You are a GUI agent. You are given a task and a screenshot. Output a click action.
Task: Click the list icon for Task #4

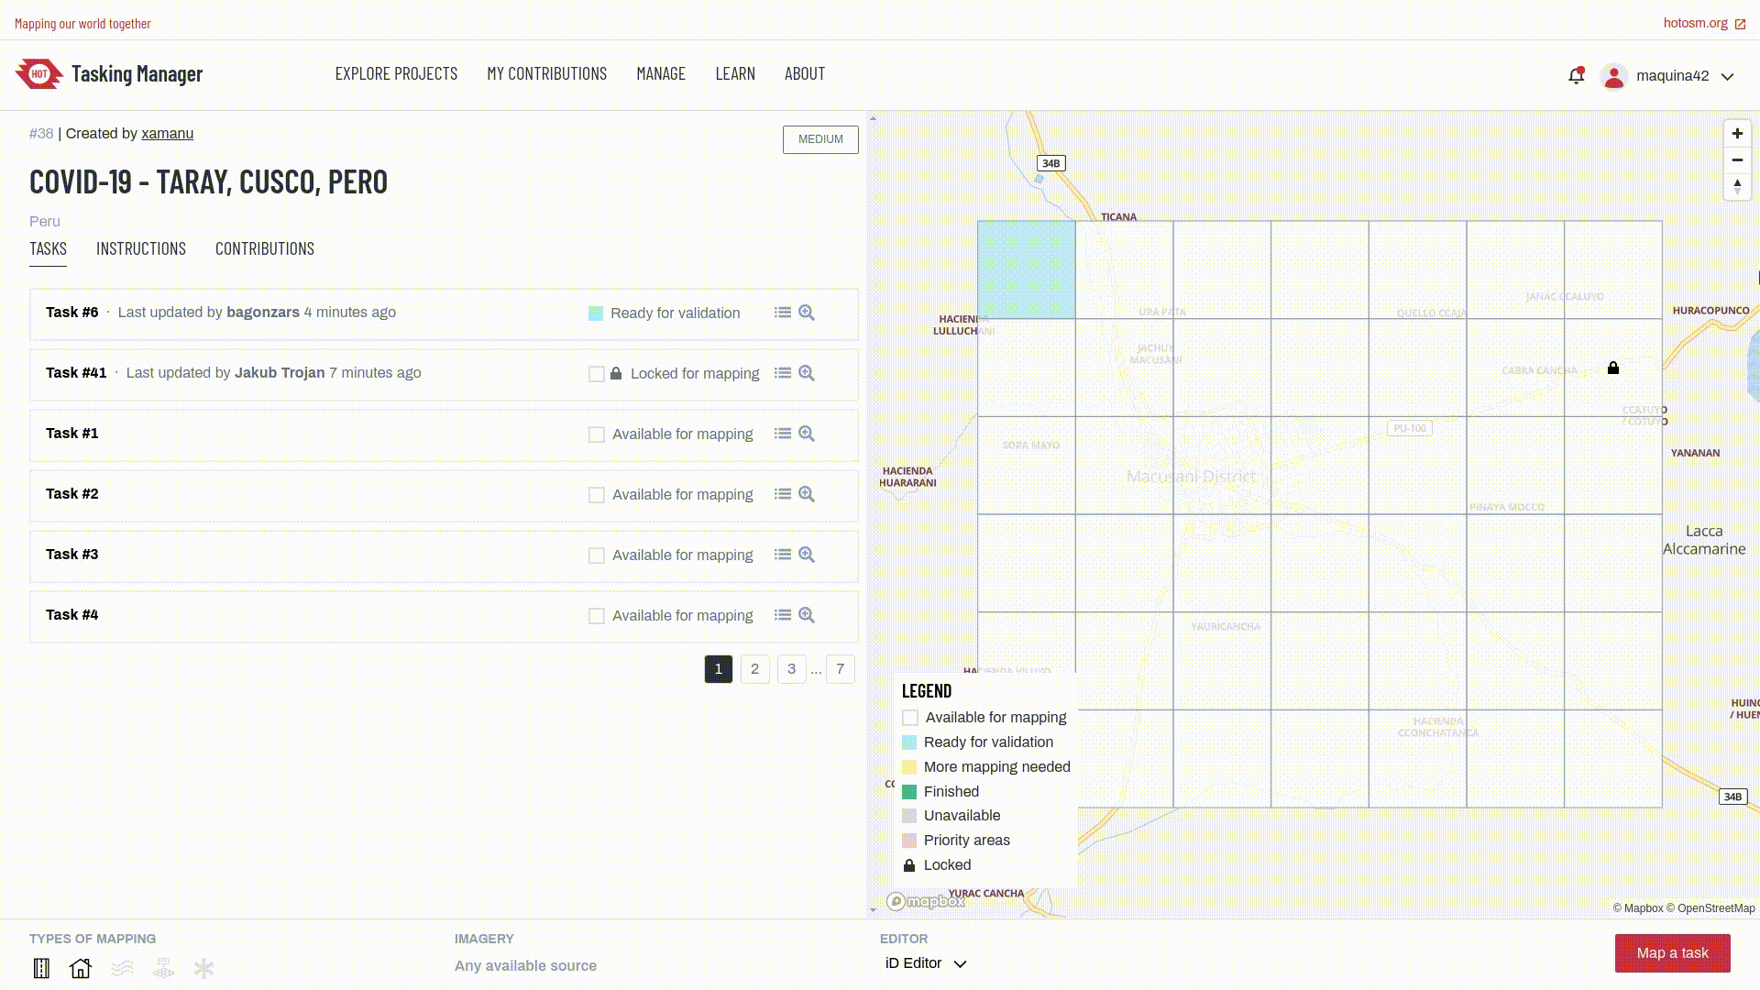pyautogui.click(x=782, y=614)
